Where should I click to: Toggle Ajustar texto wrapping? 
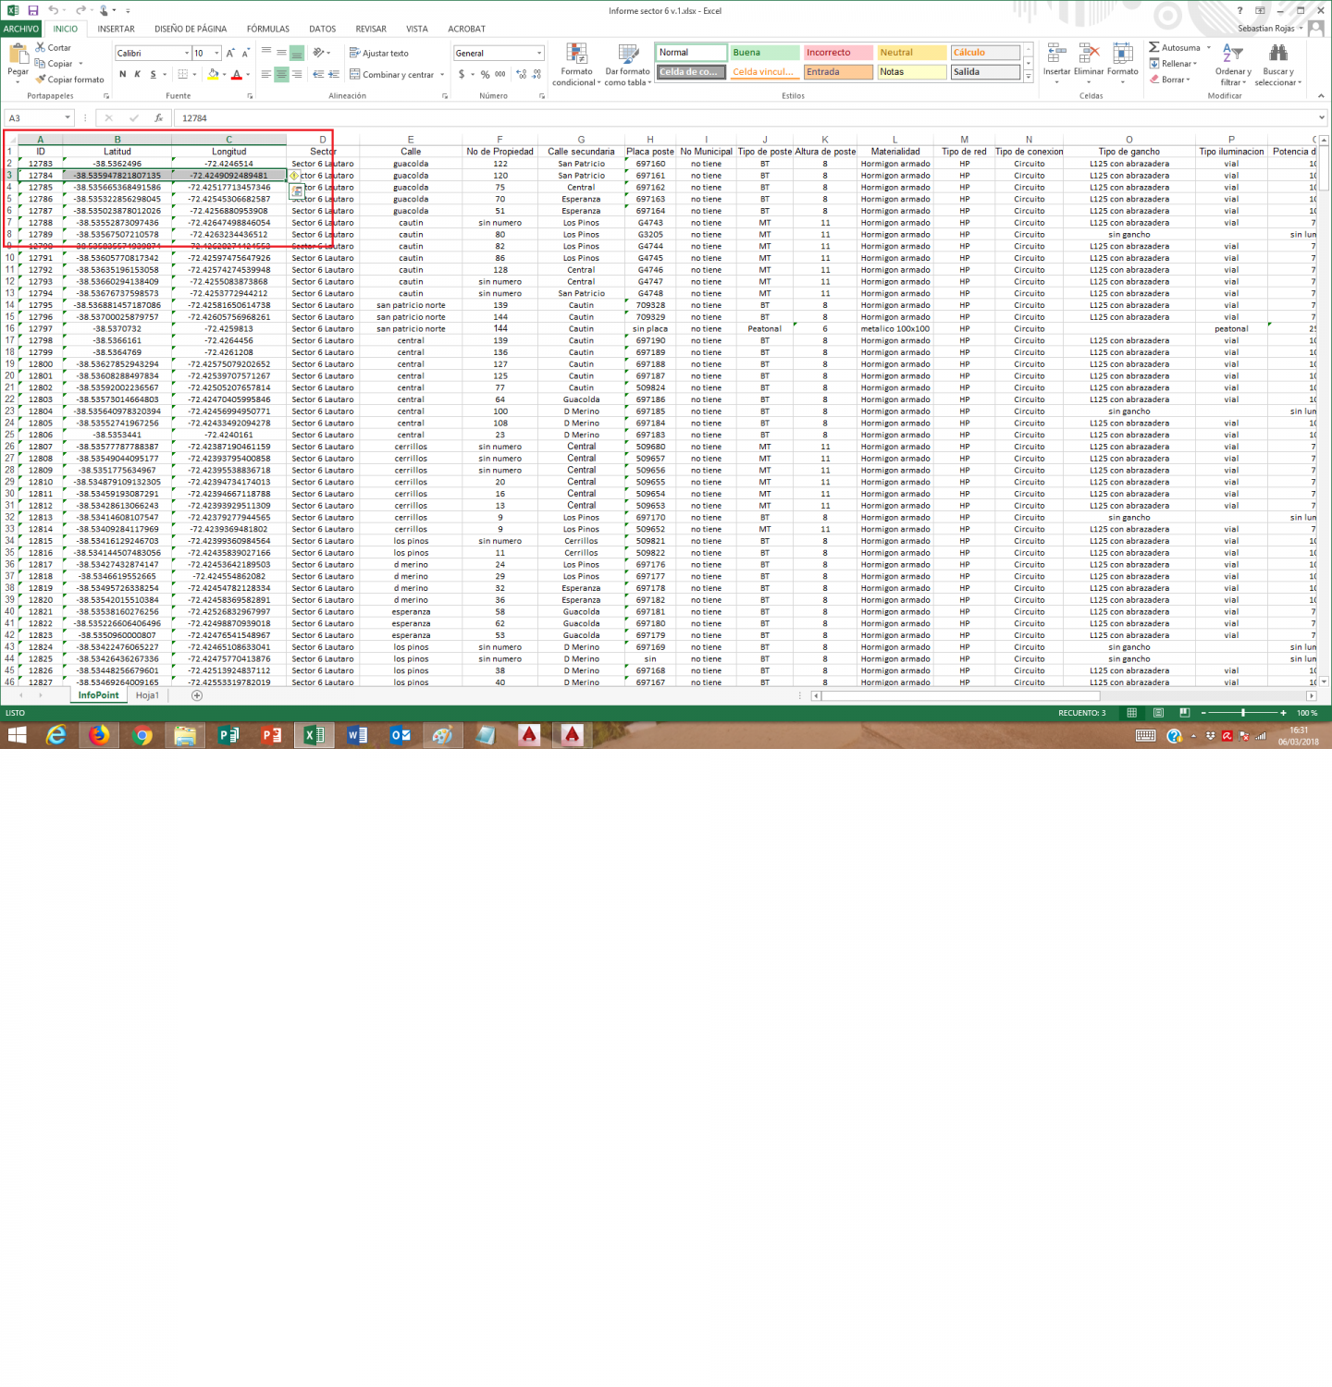pyautogui.click(x=379, y=53)
